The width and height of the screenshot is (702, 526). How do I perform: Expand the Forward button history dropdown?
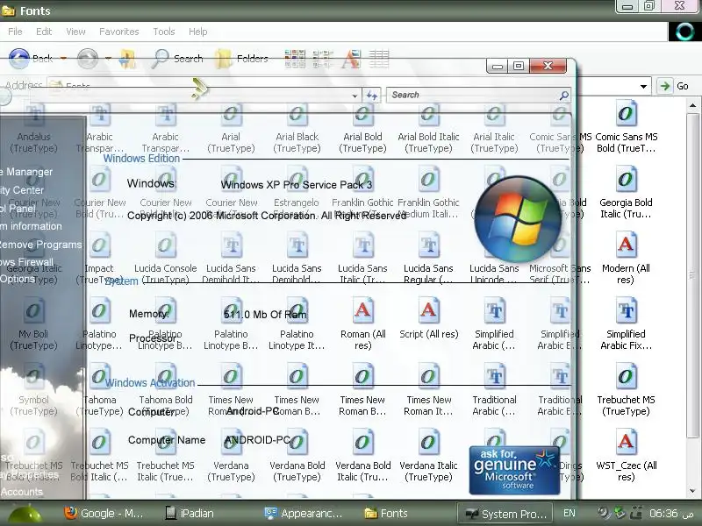tap(108, 59)
